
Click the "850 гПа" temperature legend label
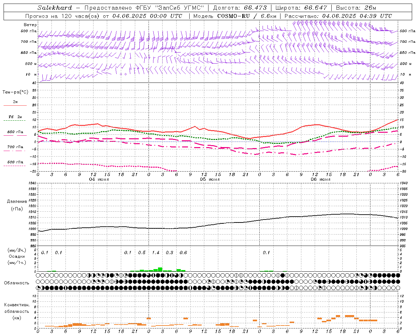15,132
